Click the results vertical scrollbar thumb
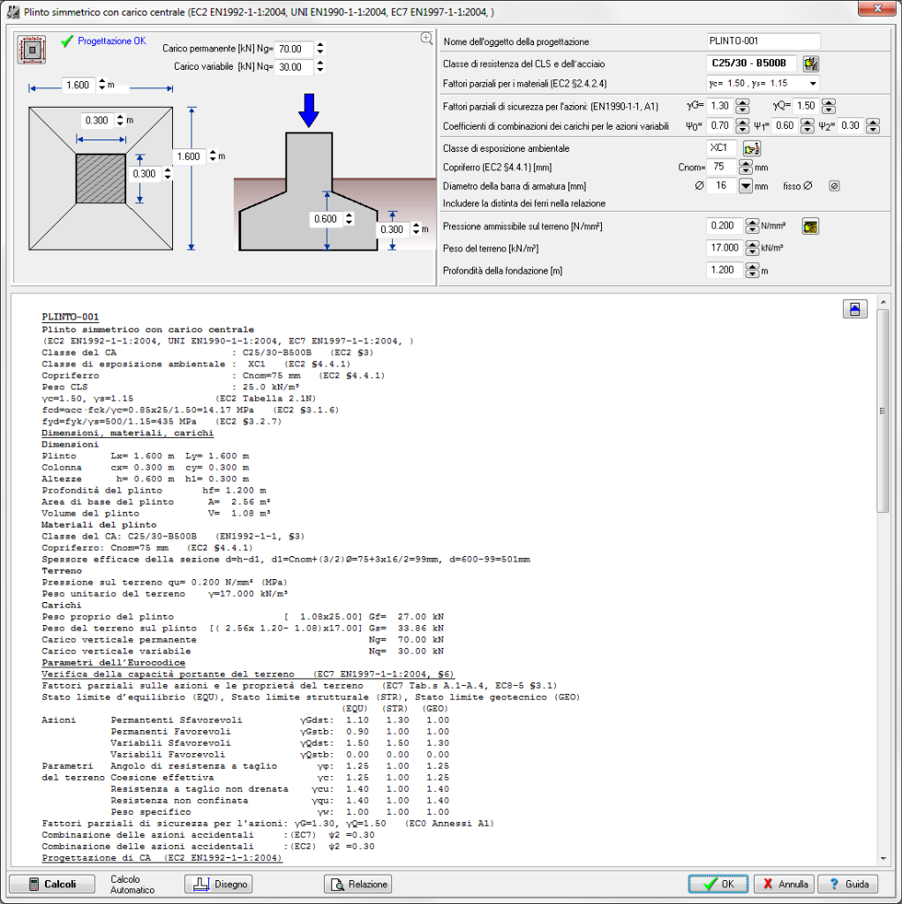The width and height of the screenshot is (902, 904). pyautogui.click(x=883, y=411)
